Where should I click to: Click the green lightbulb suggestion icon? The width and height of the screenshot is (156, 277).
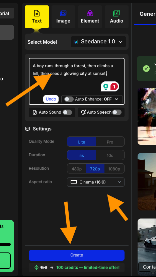(106, 87)
